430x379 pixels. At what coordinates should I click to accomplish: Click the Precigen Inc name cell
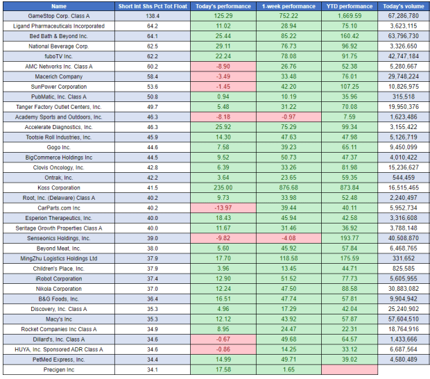pyautogui.click(x=59, y=370)
